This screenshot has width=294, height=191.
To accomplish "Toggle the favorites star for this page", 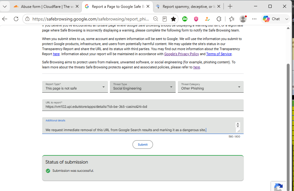I will point(173,19).
